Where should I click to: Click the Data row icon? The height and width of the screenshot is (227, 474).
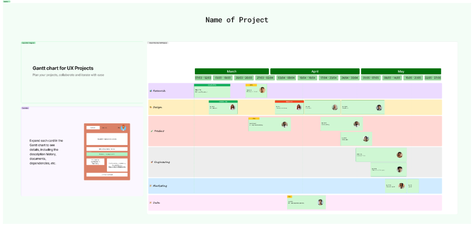click(151, 203)
